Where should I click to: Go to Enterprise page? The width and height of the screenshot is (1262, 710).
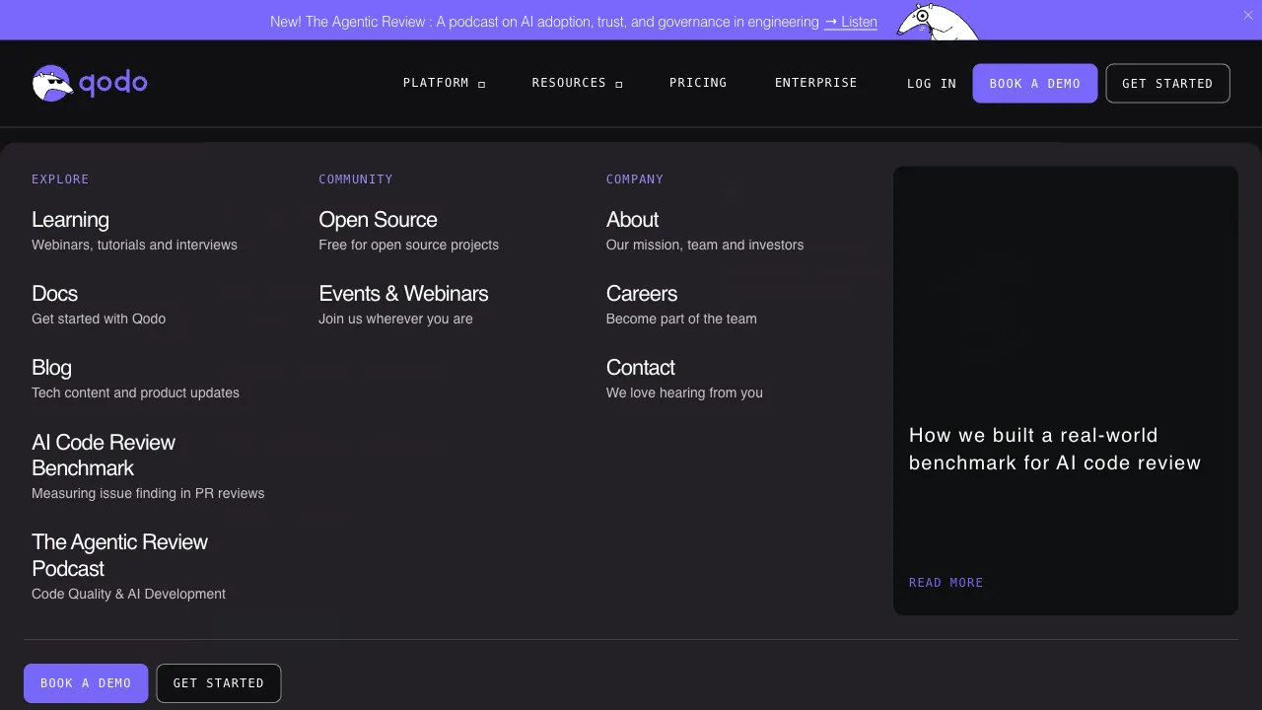point(816,83)
